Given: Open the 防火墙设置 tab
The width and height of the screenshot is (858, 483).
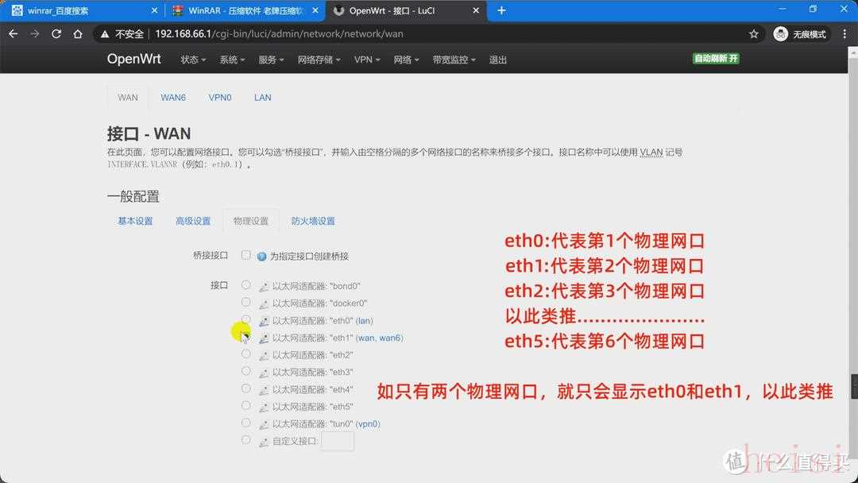Looking at the screenshot, I should click(313, 221).
